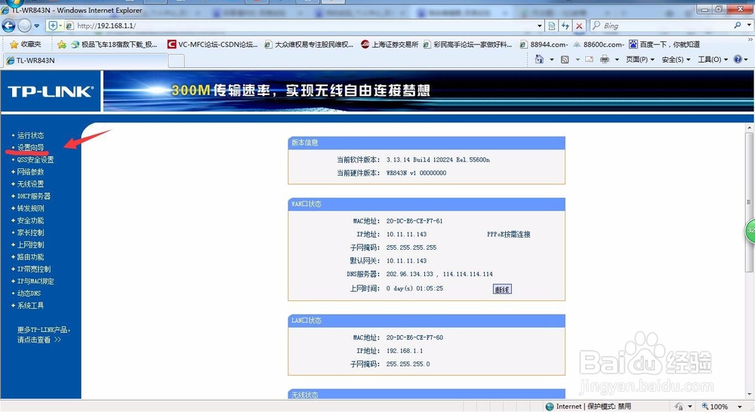Click the Read mail icon
This screenshot has width=755, height=412.
590,59
